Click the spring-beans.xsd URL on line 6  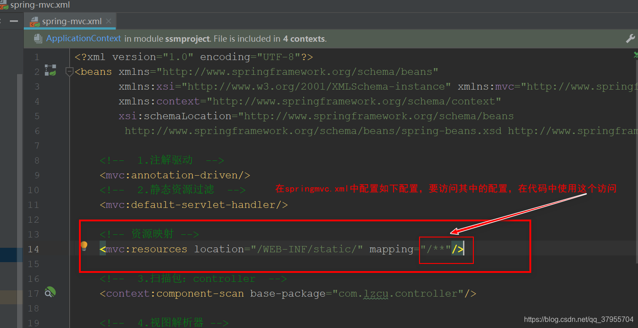313,131
